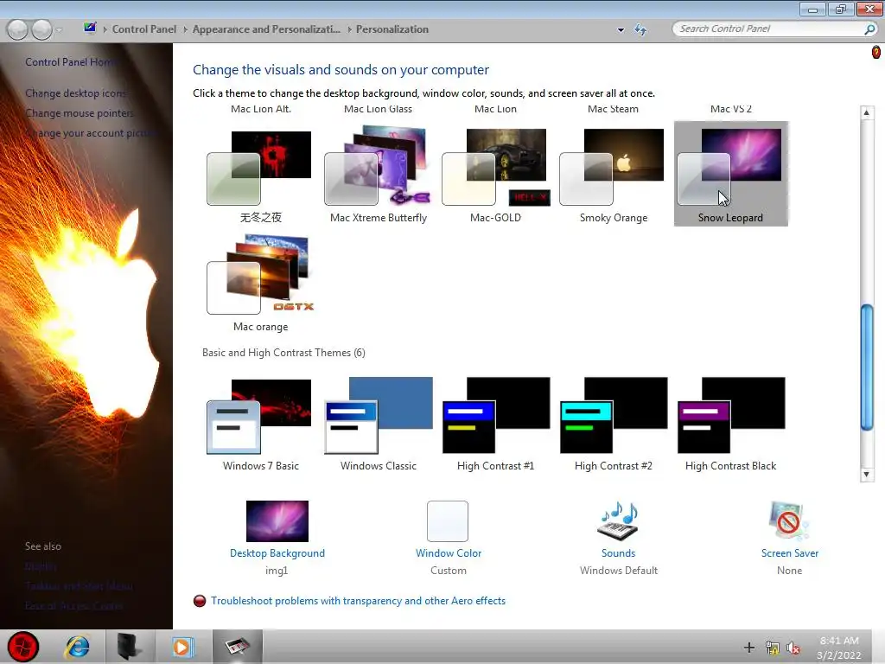Click the muted volume tray icon
885x664 pixels.
[793, 648]
